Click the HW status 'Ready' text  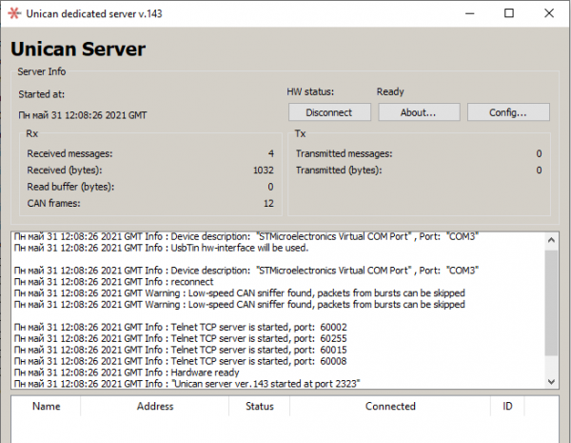[390, 91]
